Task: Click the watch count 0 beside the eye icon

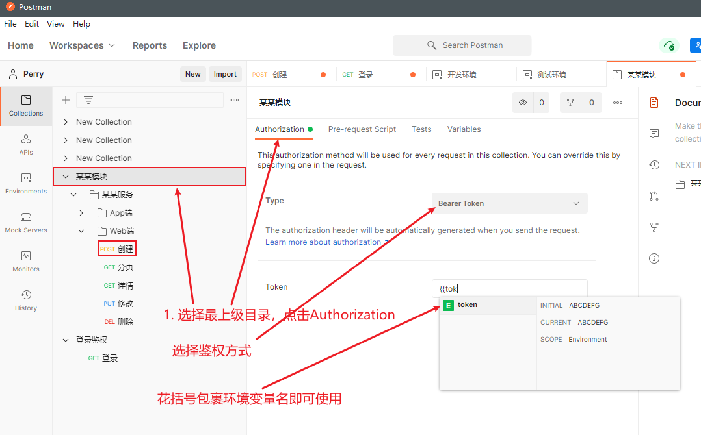Action: [x=542, y=103]
